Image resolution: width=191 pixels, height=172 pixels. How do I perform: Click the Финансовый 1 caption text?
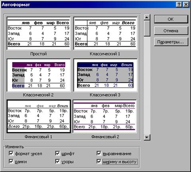tap(38, 137)
